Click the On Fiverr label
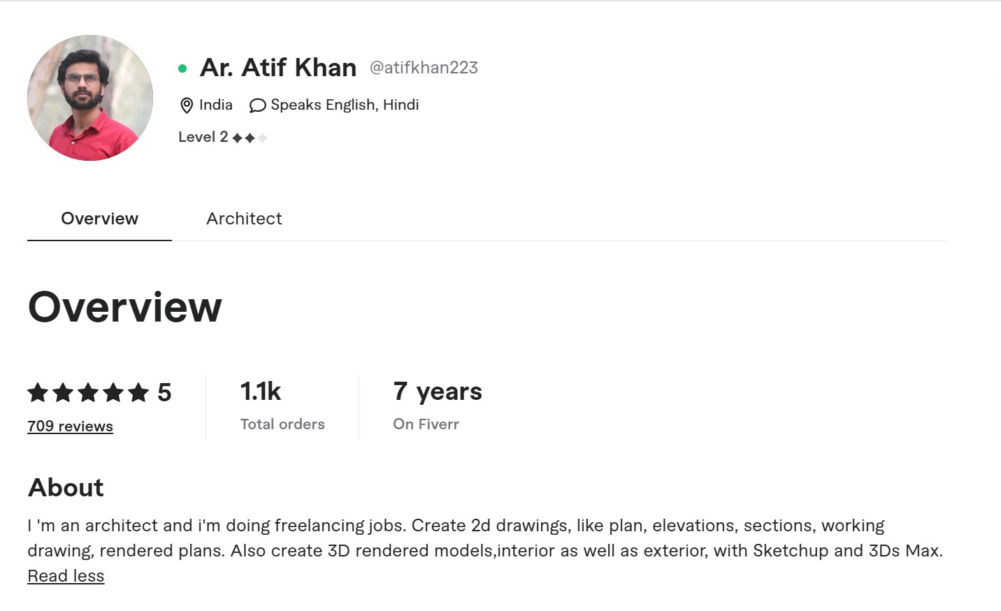Viewport: 1001px width, 611px height. 426,424
